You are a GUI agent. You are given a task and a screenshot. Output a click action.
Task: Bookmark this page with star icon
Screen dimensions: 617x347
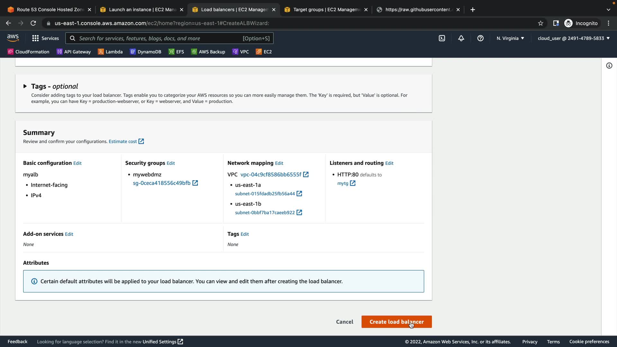tap(541, 23)
